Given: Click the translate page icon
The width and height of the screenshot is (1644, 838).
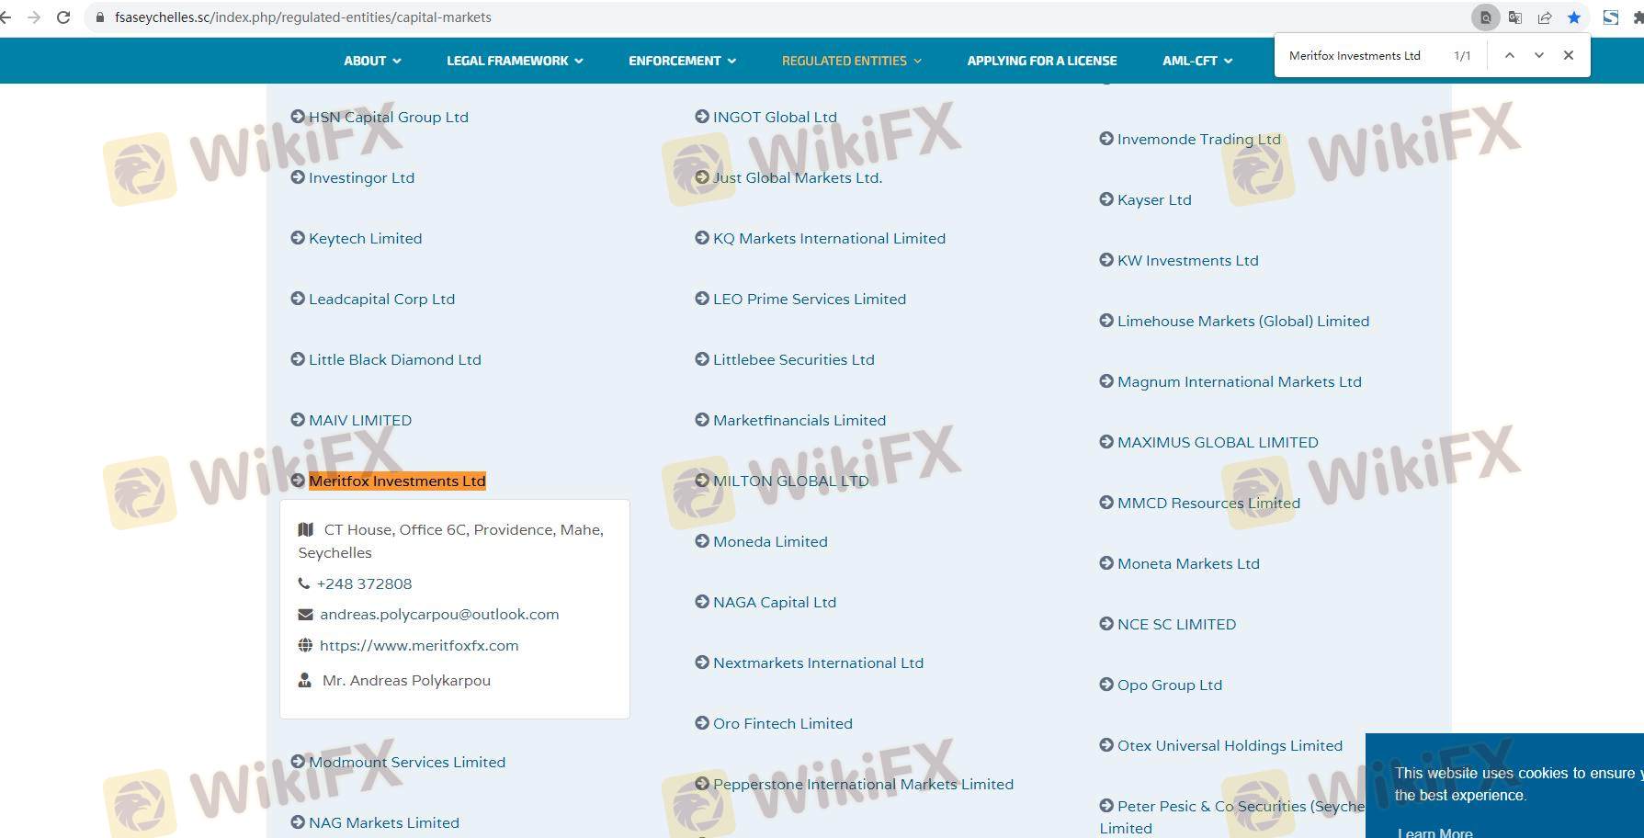Looking at the screenshot, I should [x=1515, y=17].
